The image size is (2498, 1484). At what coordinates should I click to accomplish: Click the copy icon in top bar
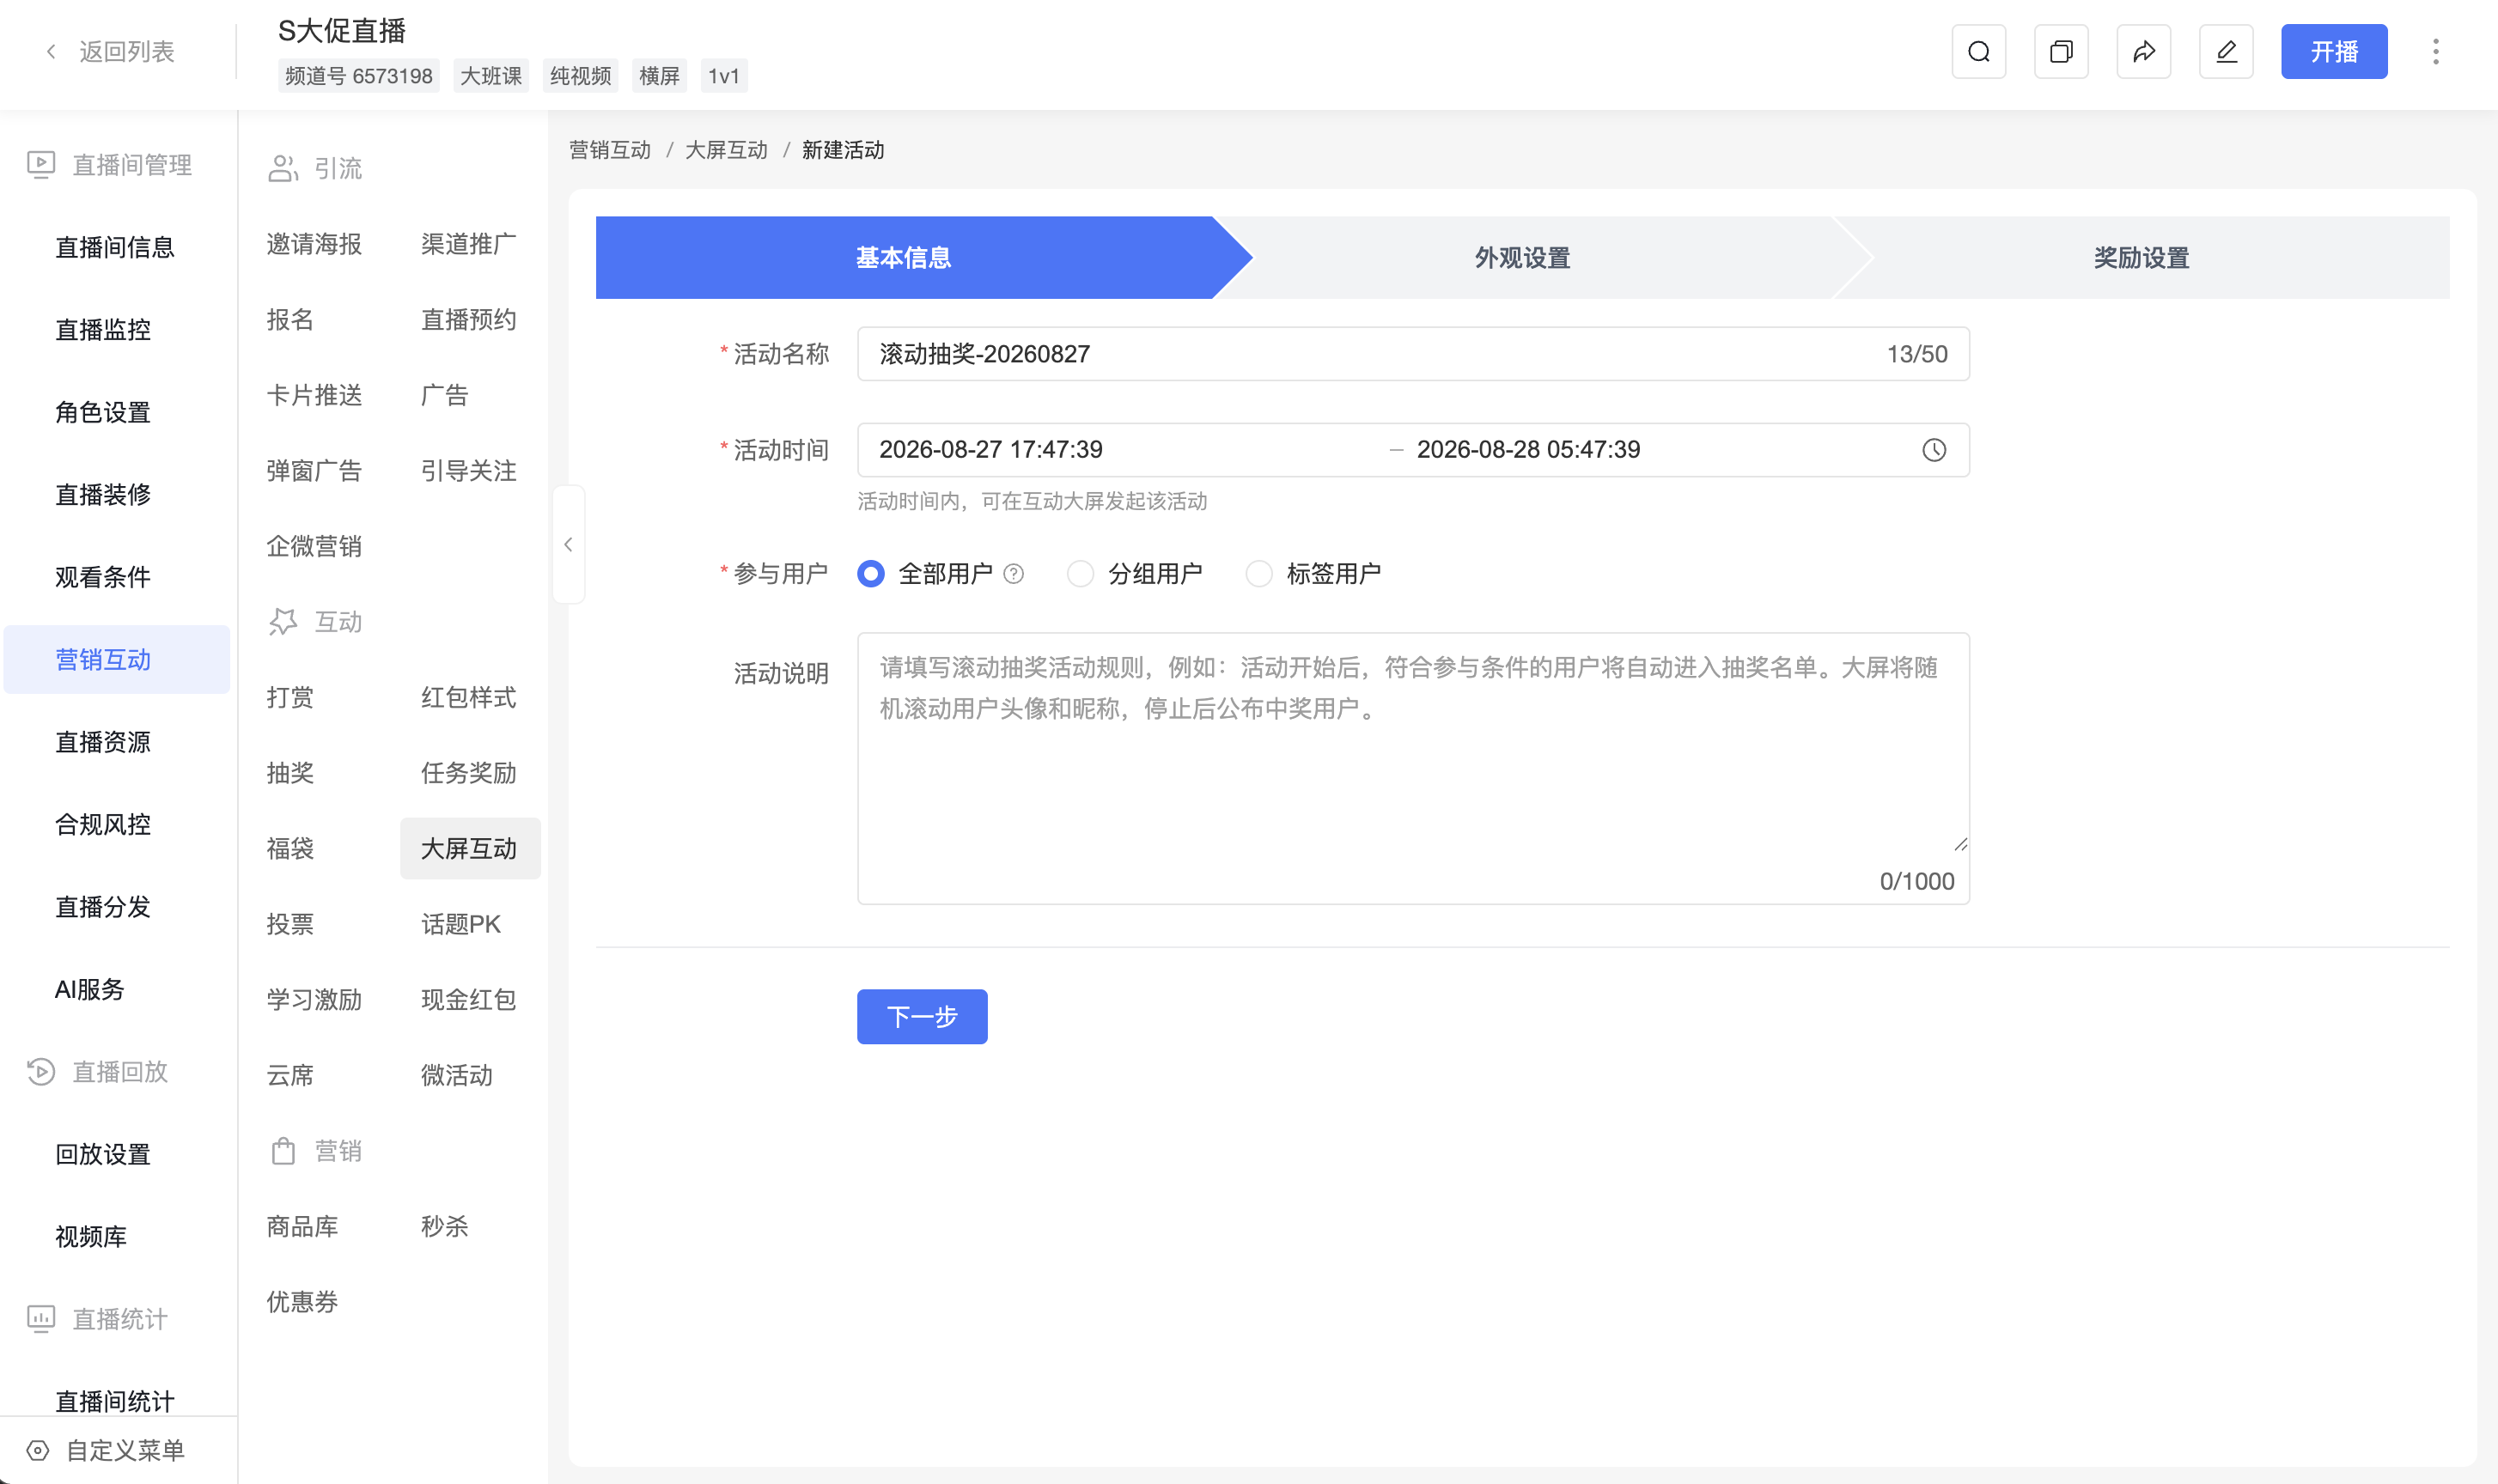(x=2060, y=51)
